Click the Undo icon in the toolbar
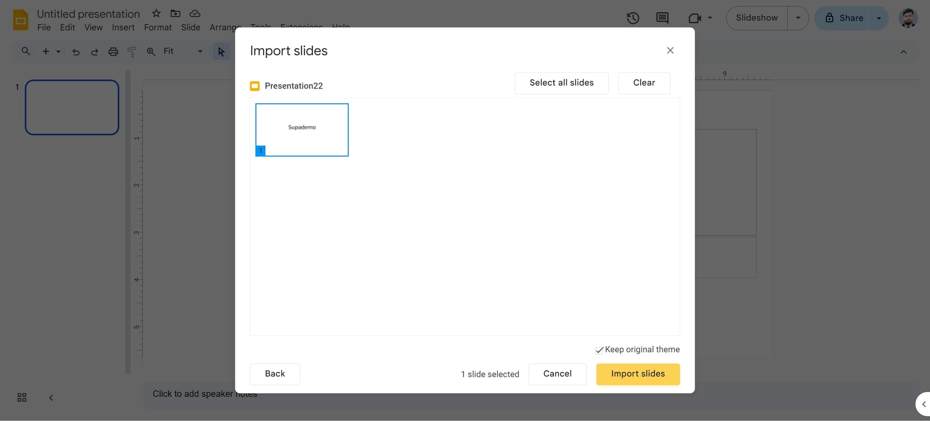 pos(75,51)
